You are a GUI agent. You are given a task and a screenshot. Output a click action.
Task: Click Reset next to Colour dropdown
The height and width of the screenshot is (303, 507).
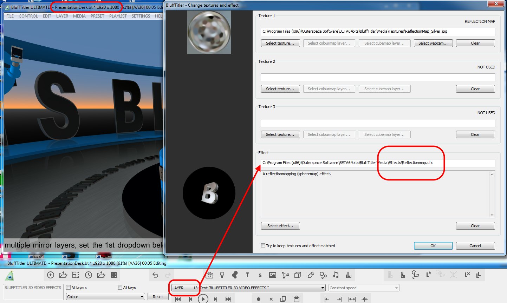point(158,297)
